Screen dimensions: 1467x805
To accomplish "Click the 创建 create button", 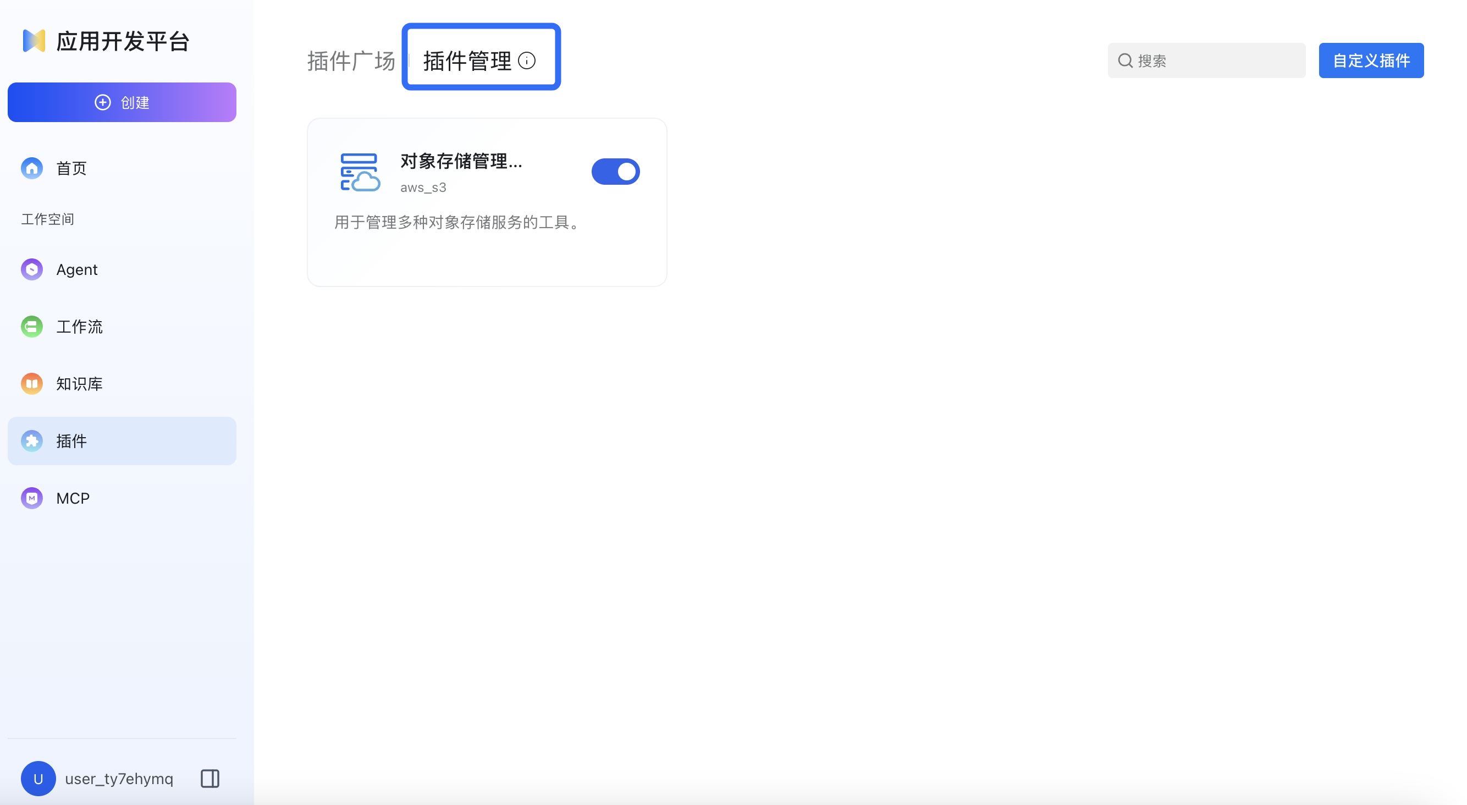I will [122, 102].
